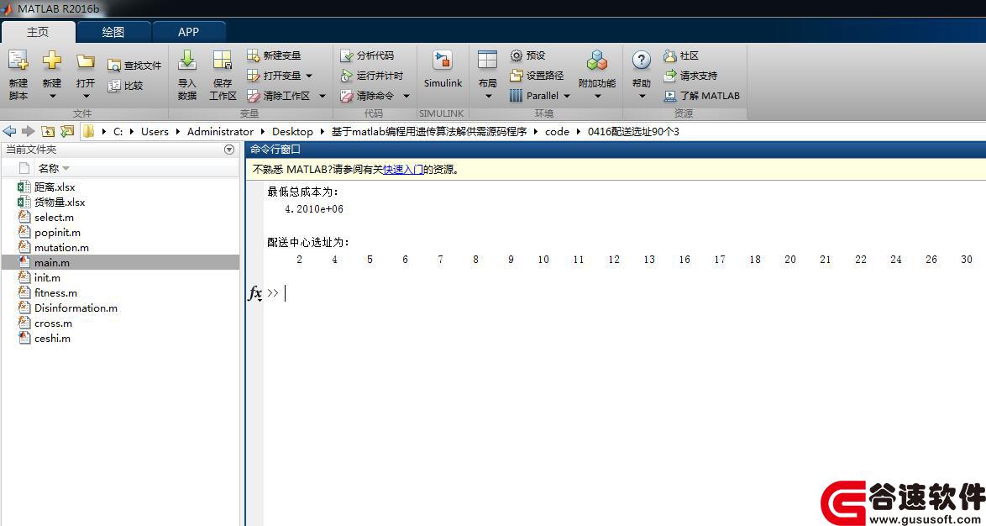Expand the Open (打开) dropdown arrow

[87, 97]
